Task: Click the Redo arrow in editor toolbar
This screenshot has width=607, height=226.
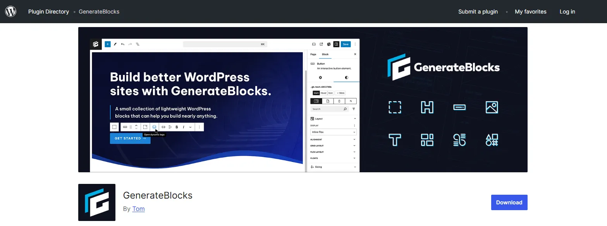Action: click(x=130, y=44)
